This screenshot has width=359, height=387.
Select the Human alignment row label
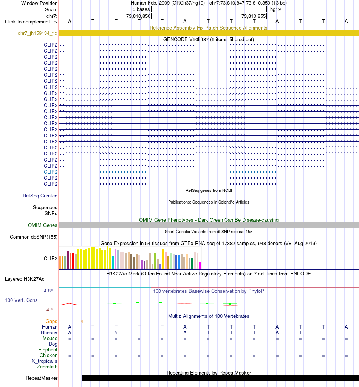50,327
